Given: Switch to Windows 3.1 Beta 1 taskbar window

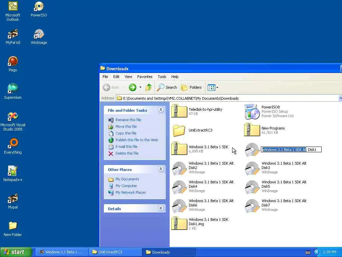Looking at the screenshot, I should [x=62, y=252].
